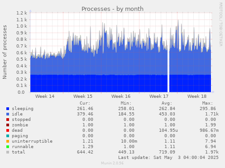Viewport: 225px width, 168px height.
Task: Click the 'paging' legend label
Action: click(x=20, y=136)
